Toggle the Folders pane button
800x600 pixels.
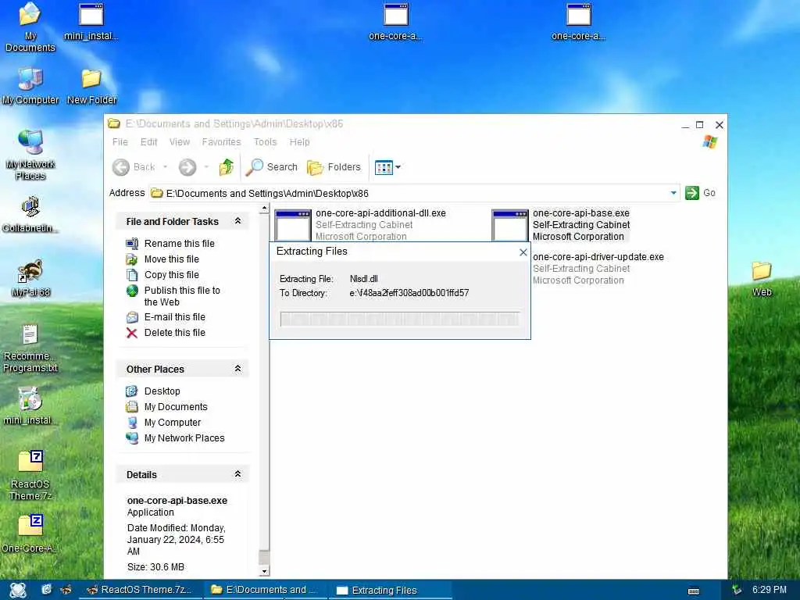[334, 167]
